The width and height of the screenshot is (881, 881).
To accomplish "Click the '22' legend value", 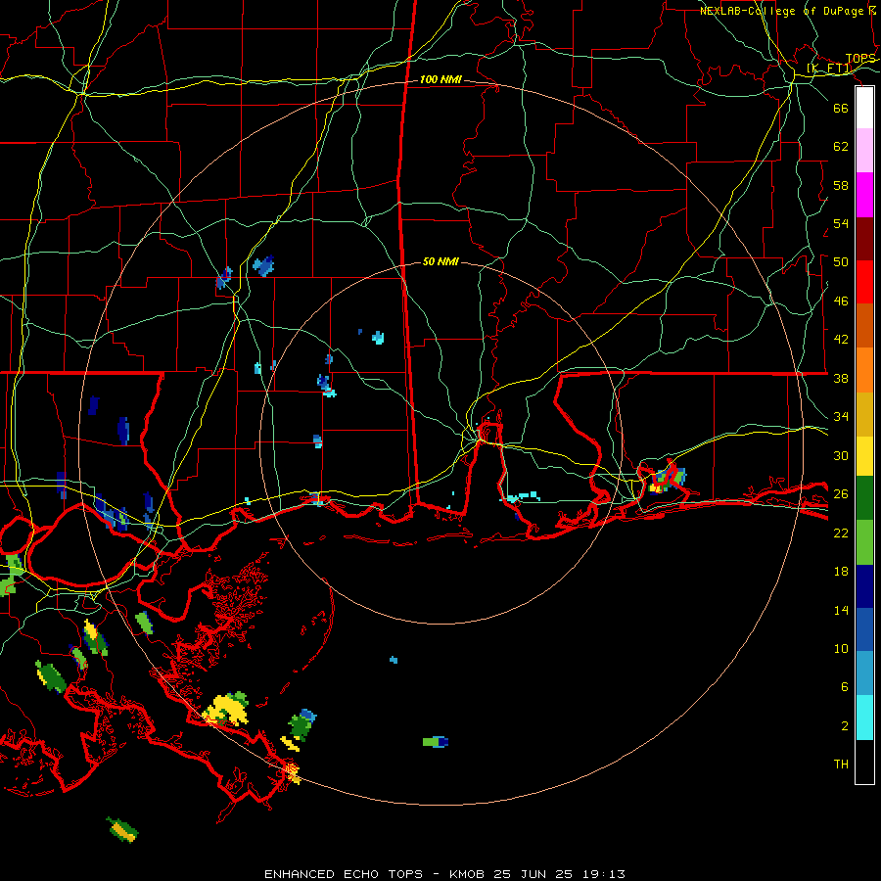I will pos(841,533).
